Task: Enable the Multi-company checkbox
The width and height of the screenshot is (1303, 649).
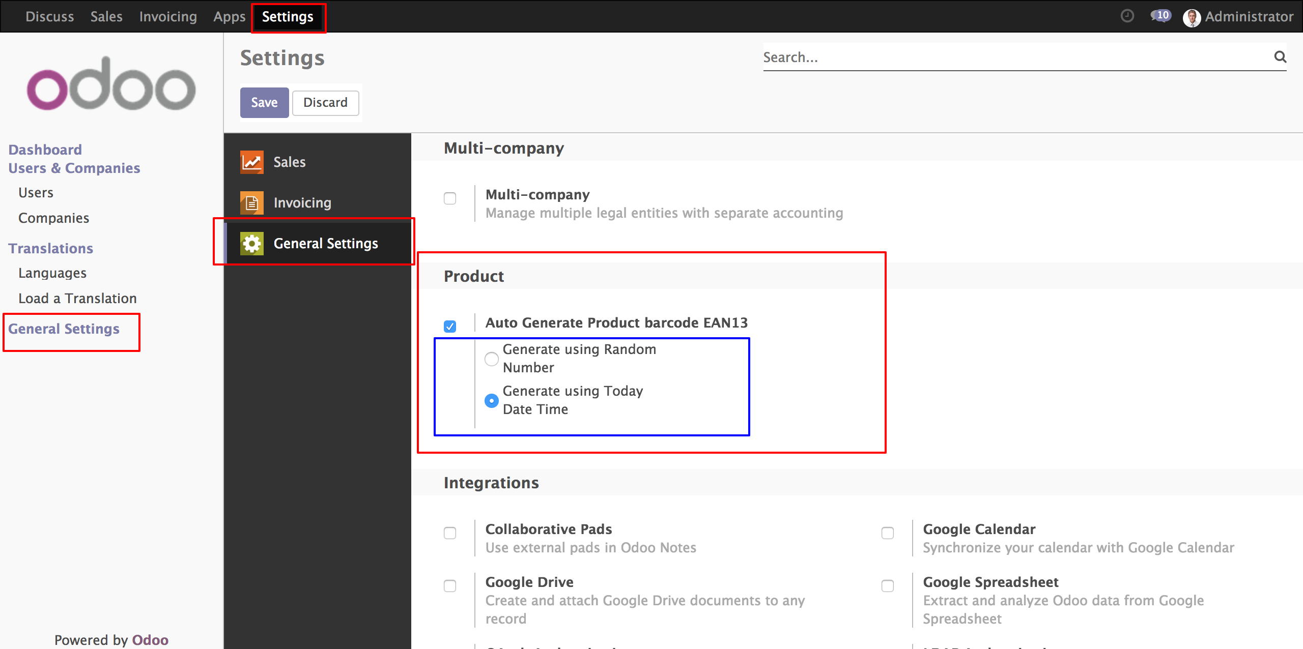Action: 450,198
